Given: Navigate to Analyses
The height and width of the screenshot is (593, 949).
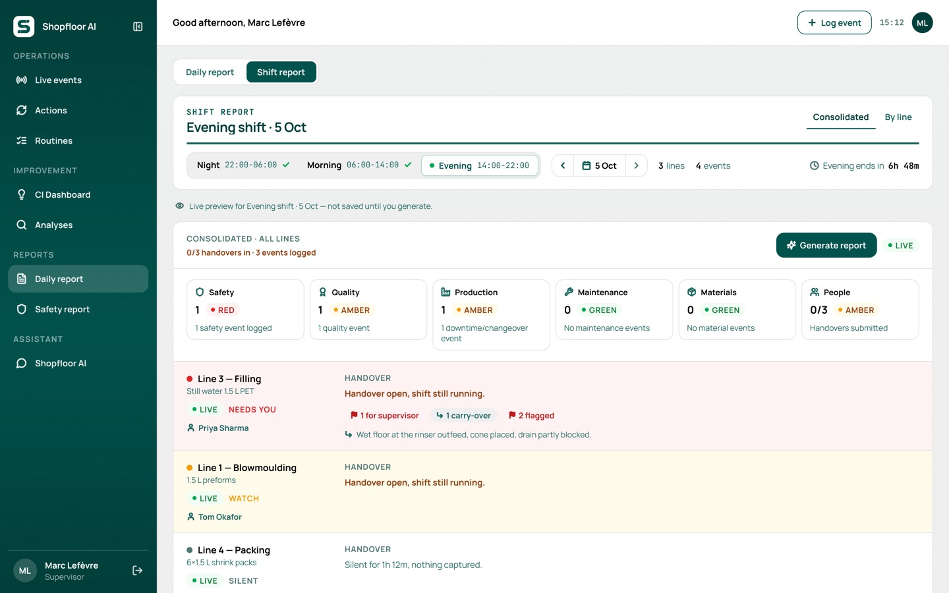Looking at the screenshot, I should (x=78, y=225).
